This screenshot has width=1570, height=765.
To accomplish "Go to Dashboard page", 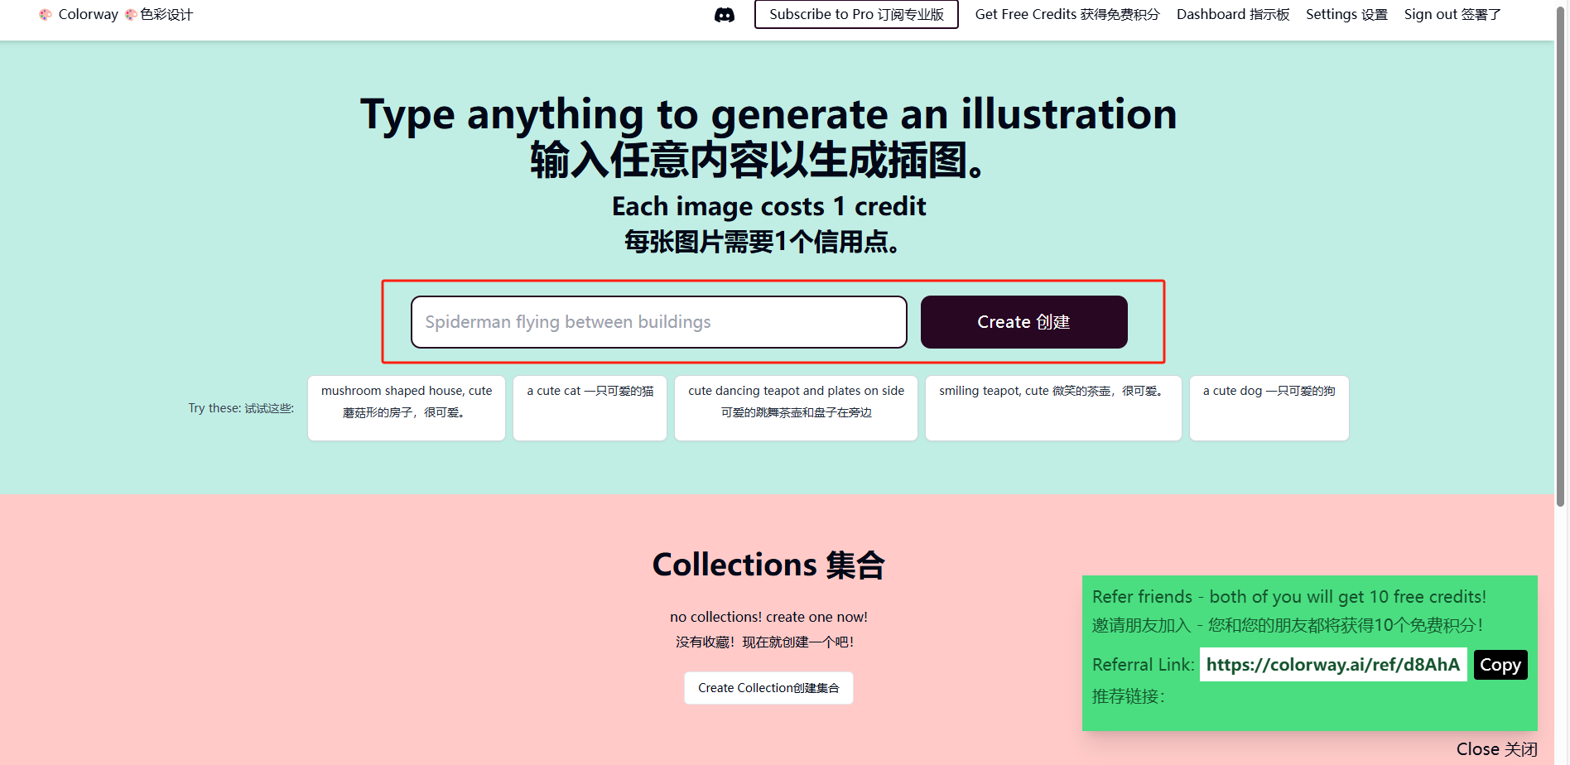I will [1233, 14].
